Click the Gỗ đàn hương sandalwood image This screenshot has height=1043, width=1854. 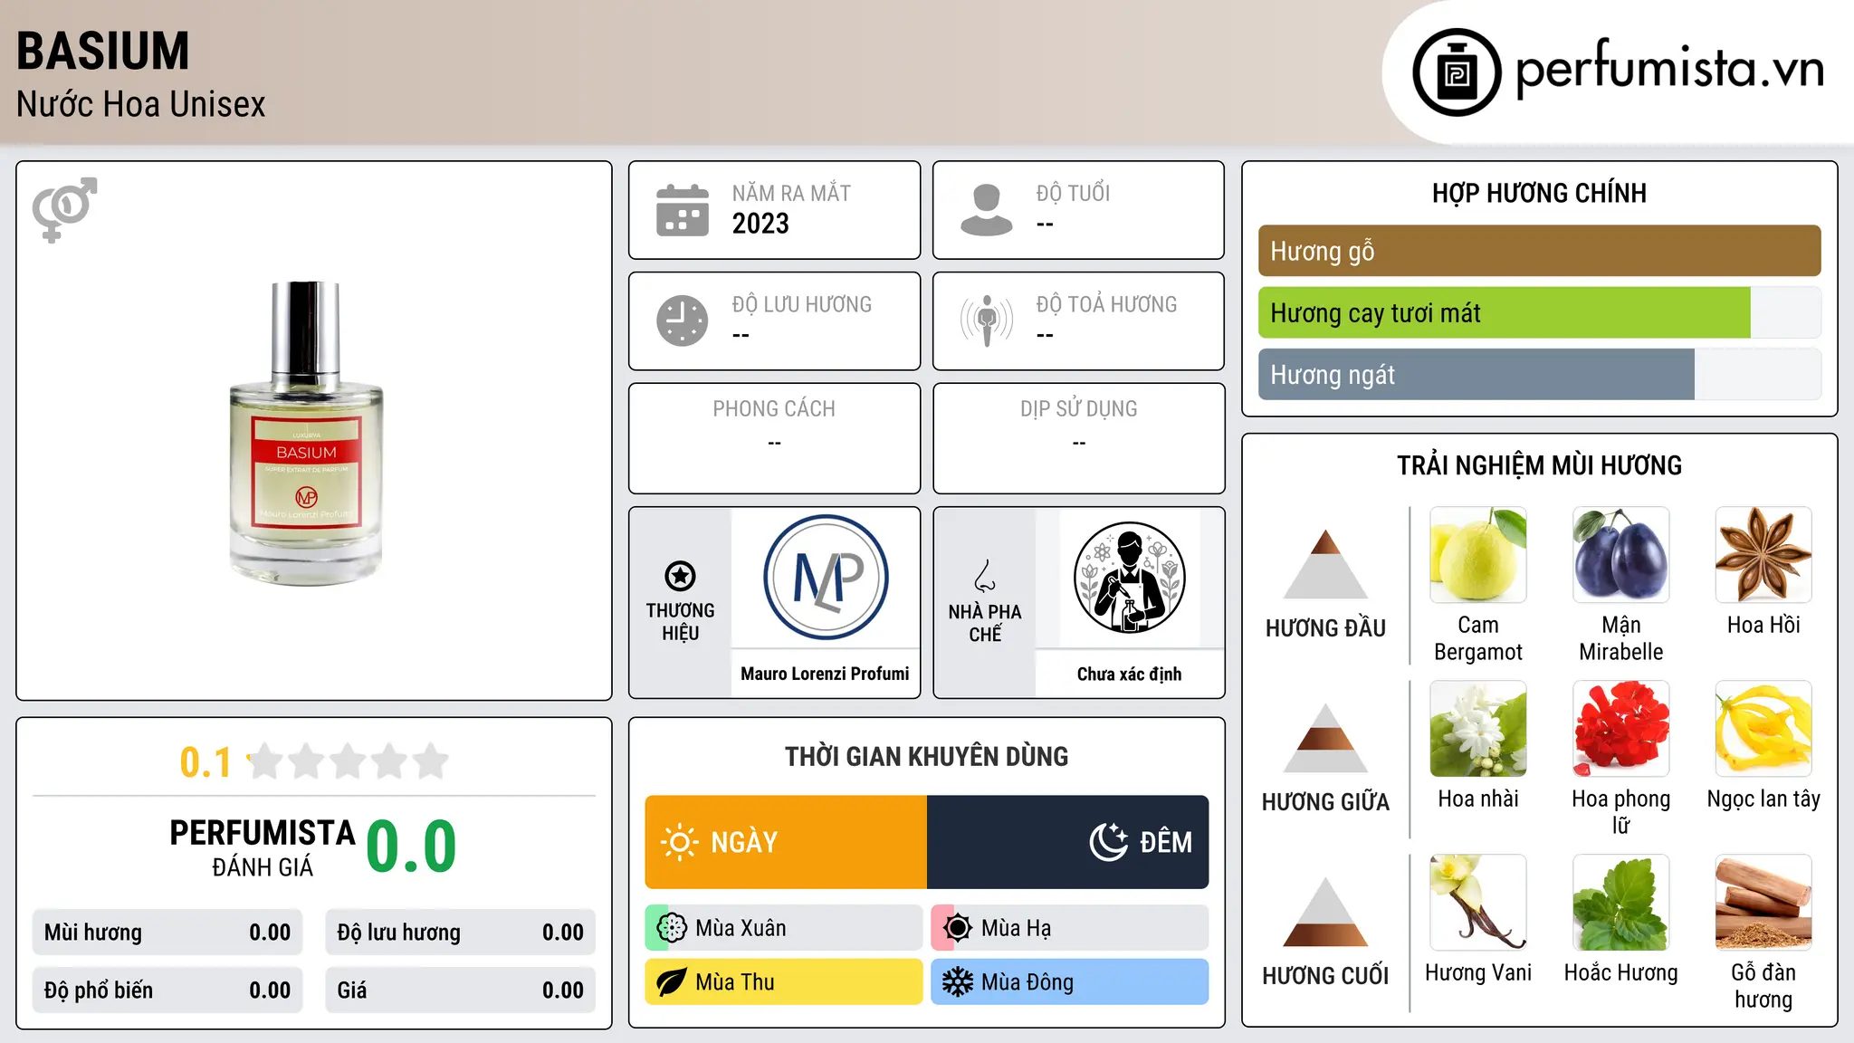point(1763,903)
